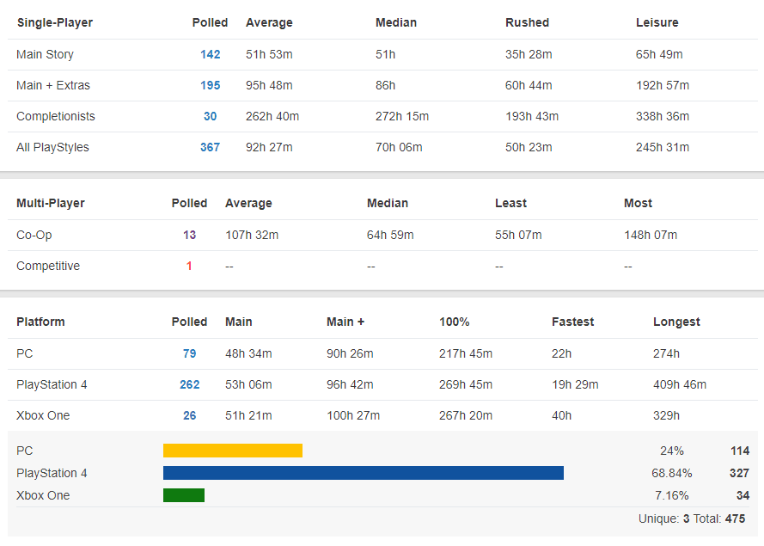The image size is (764, 546).
Task: Click the Platform column heading
Action: [40, 322]
